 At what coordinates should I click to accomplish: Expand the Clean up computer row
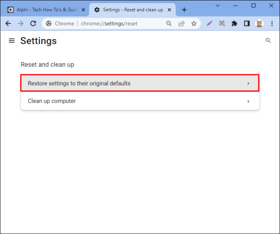pyautogui.click(x=140, y=101)
